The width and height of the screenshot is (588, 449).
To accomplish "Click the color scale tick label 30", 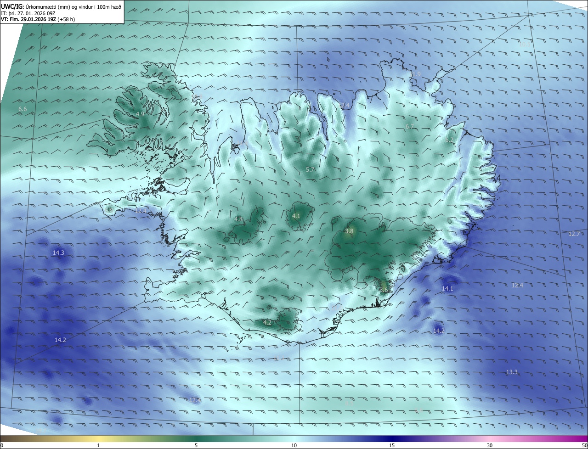I will click(x=490, y=446).
